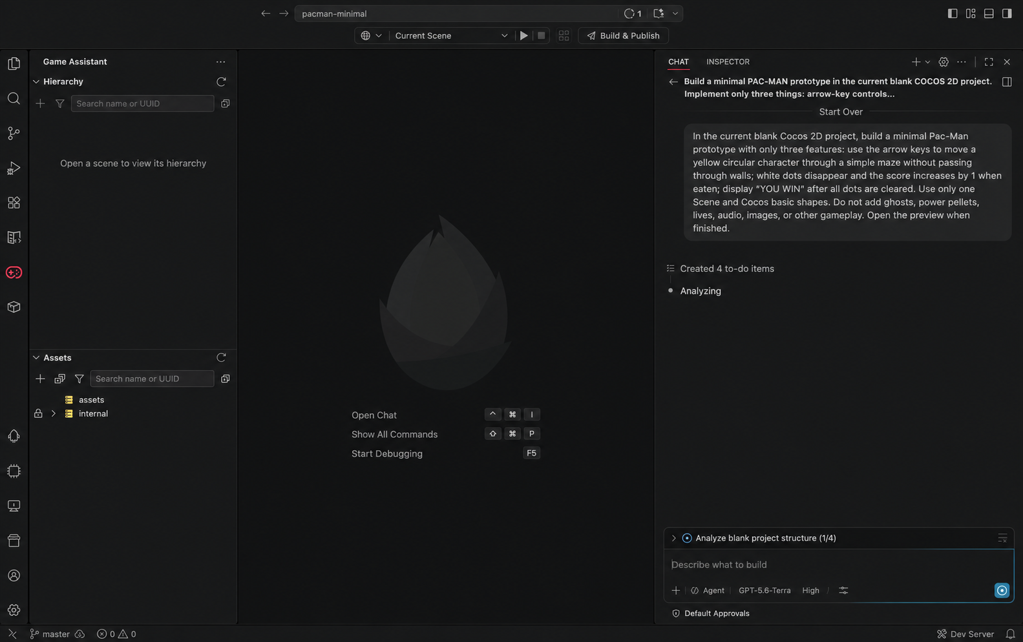
Task: Toggle the bottom panel layout button
Action: click(x=989, y=14)
